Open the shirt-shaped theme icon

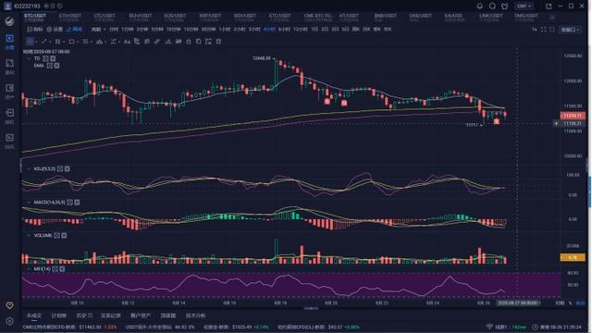coord(505,6)
